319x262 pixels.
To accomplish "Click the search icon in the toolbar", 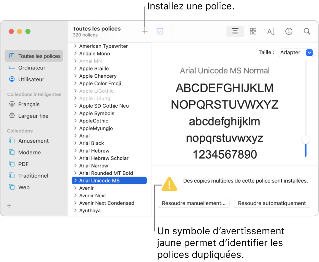I will [307, 31].
